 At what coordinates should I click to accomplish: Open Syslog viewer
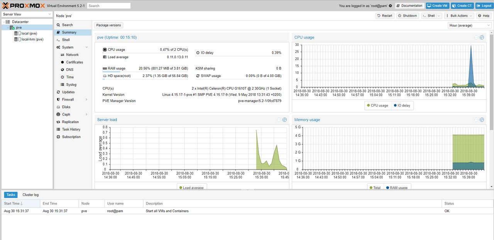click(x=73, y=84)
